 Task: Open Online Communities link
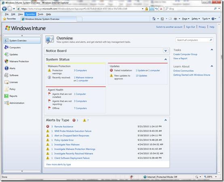click(184, 71)
